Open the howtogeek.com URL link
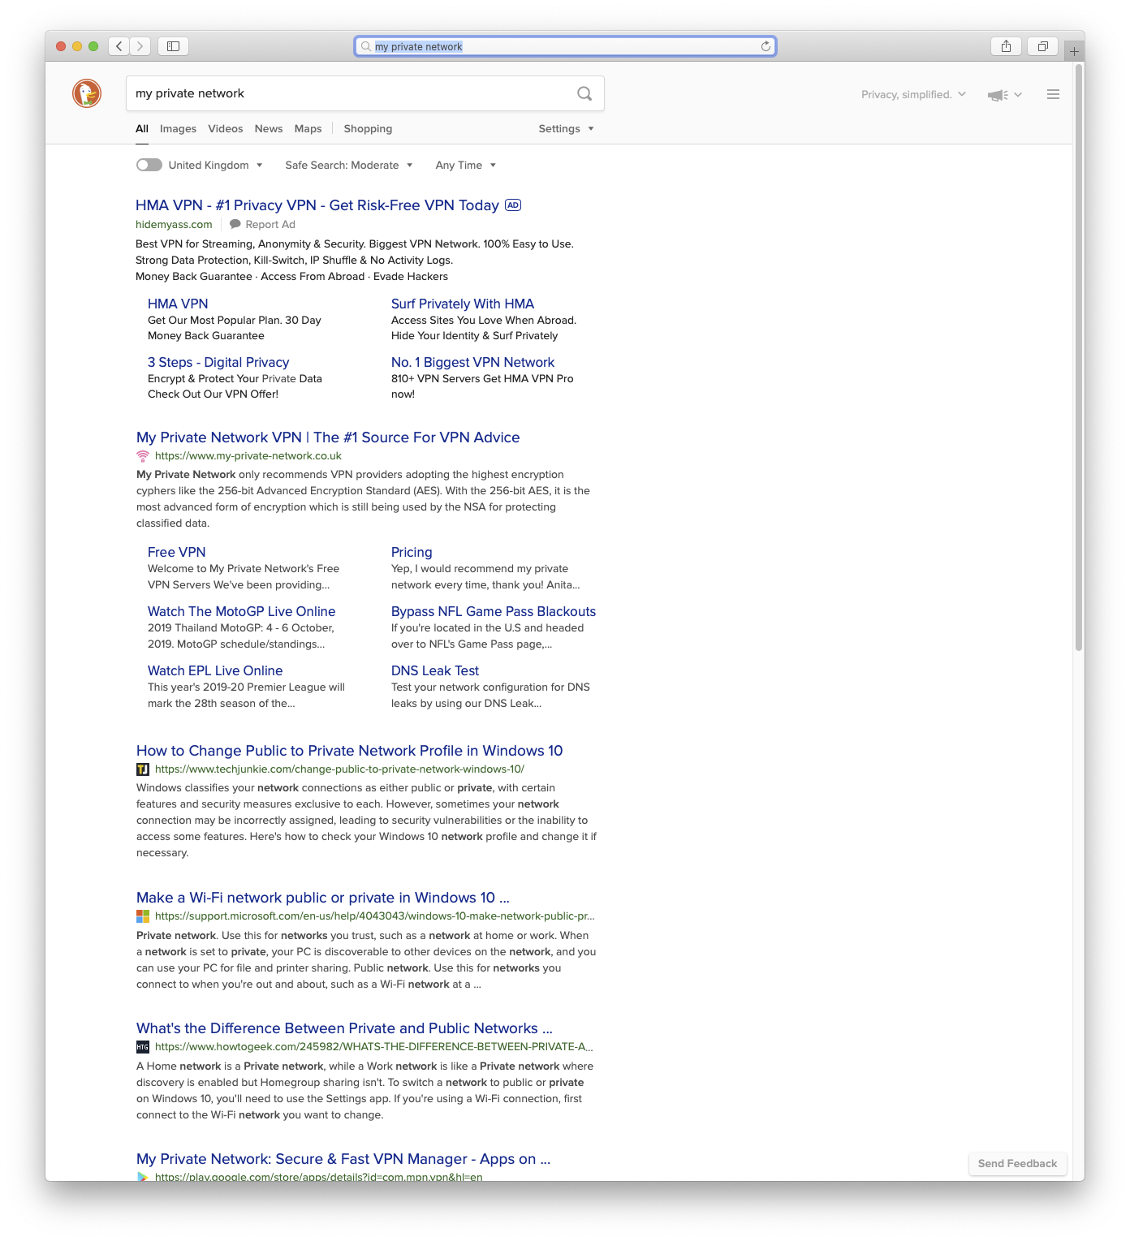The height and width of the screenshot is (1241, 1130). pos(374,1047)
